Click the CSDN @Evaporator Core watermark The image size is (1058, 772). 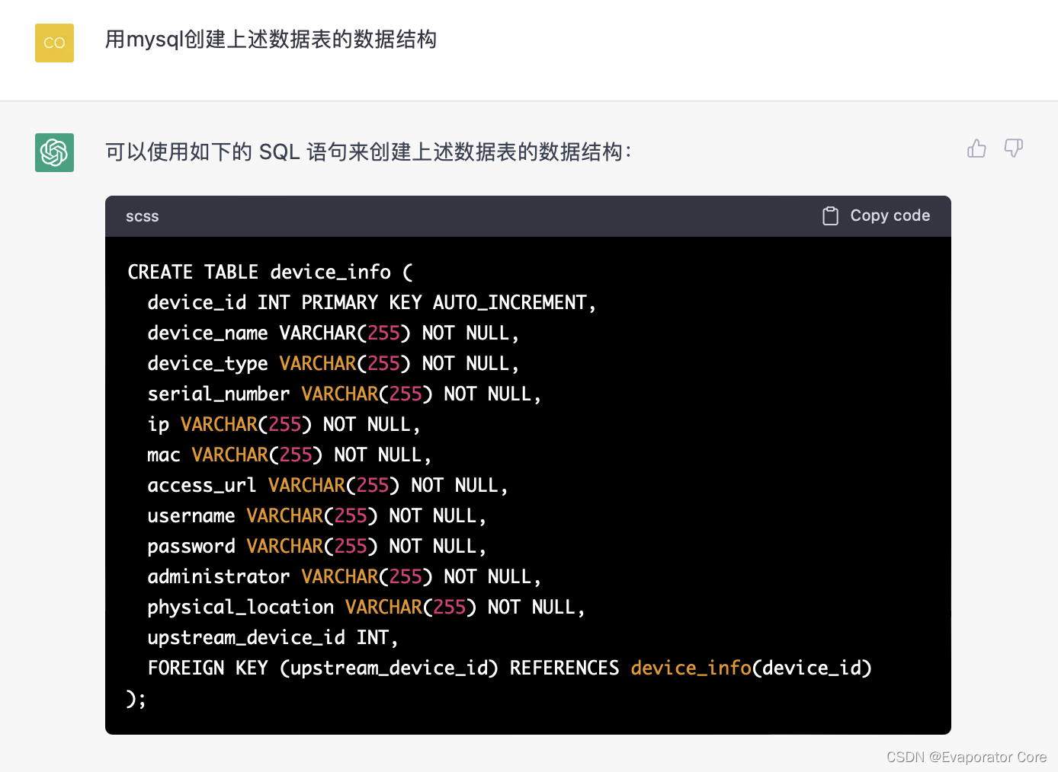966,757
